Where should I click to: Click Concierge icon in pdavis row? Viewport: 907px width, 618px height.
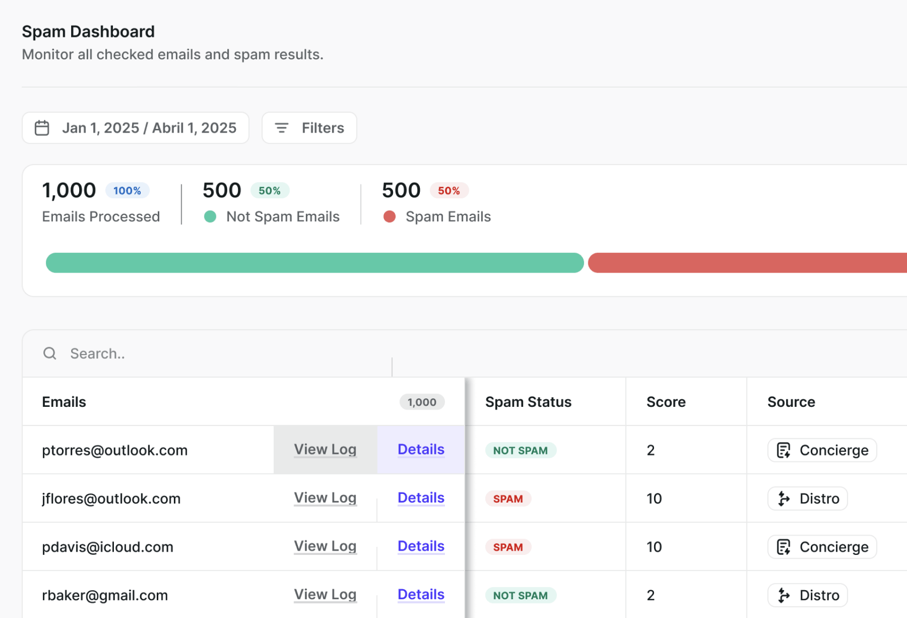pyautogui.click(x=783, y=547)
